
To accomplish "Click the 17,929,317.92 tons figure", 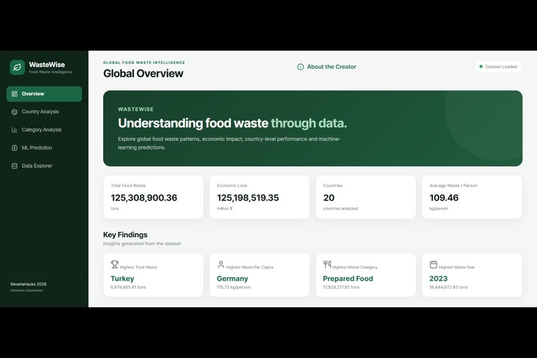I will 341,287.
